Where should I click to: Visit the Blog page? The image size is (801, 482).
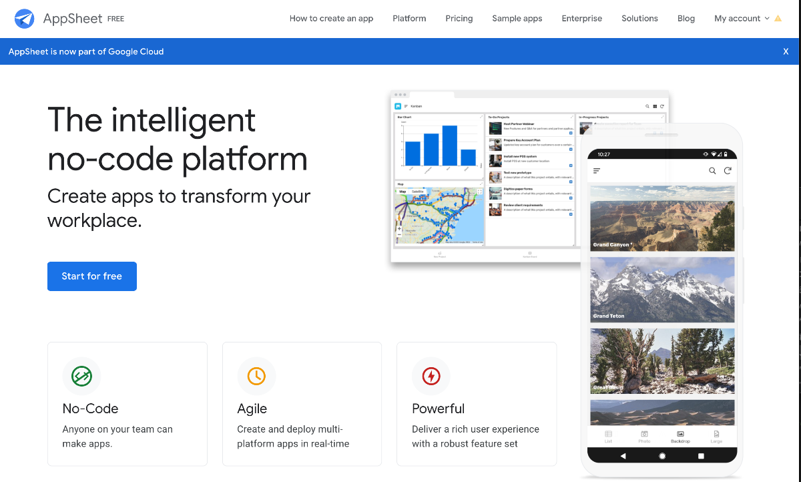[x=686, y=19]
